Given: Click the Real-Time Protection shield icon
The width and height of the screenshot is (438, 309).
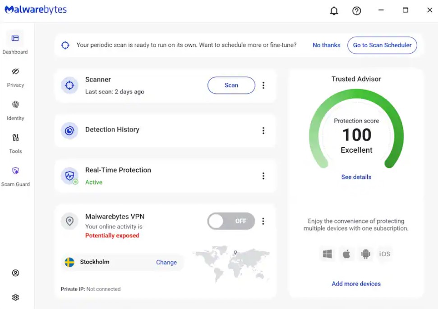Looking at the screenshot, I should 69,176.
